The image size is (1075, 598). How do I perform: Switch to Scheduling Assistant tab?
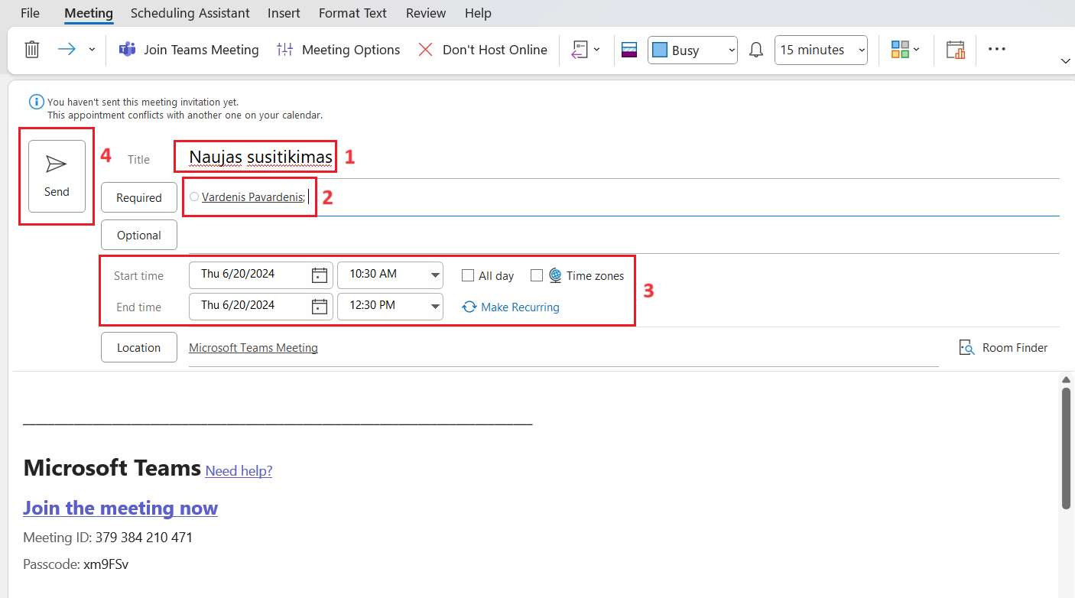click(190, 13)
